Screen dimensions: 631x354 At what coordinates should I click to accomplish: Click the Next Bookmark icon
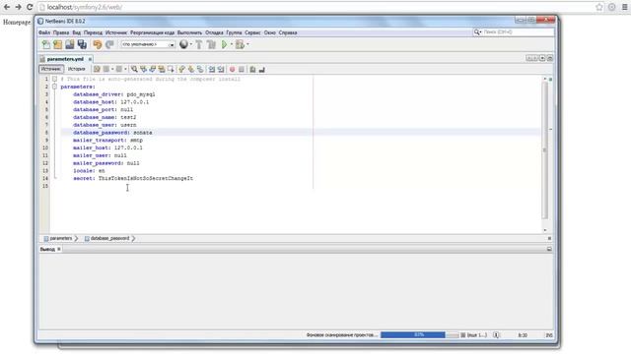point(191,70)
